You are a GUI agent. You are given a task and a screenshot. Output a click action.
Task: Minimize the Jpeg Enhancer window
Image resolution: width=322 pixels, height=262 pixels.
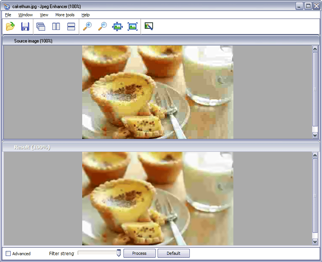click(299, 6)
